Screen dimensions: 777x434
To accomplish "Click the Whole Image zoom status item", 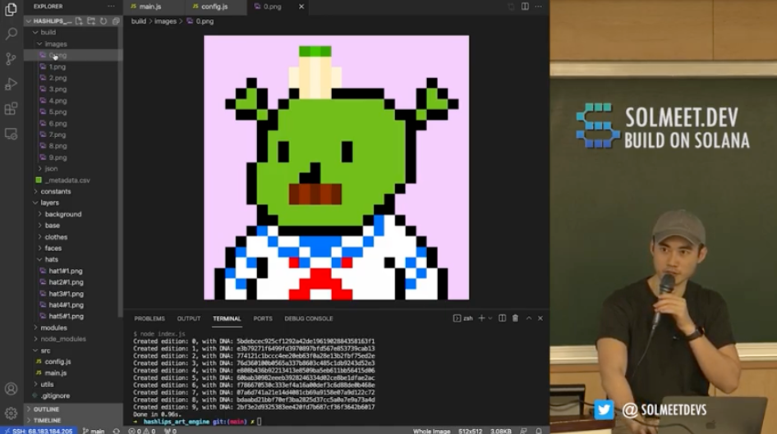I will click(x=431, y=431).
